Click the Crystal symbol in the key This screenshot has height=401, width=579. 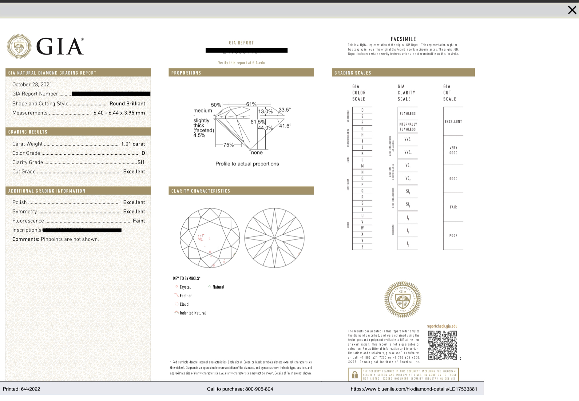click(x=176, y=287)
